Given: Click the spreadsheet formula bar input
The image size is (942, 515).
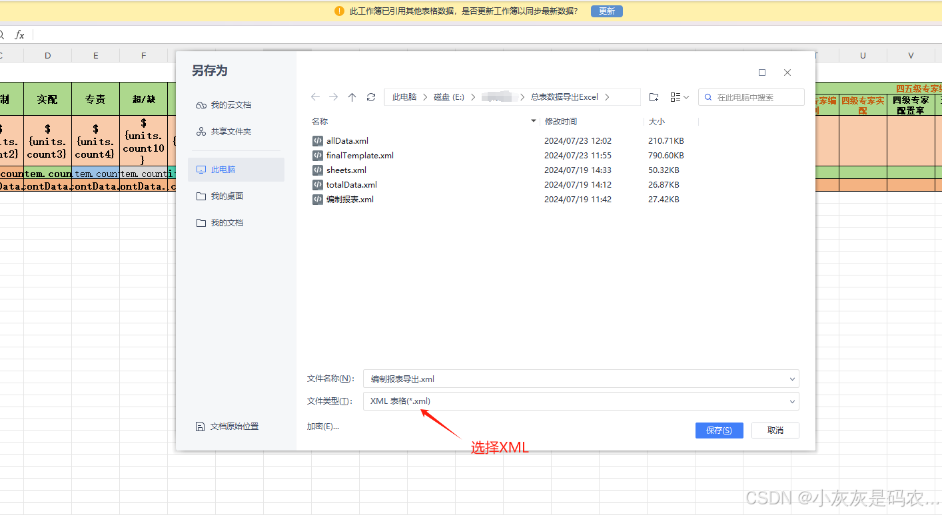Looking at the screenshot, I should click(486, 35).
